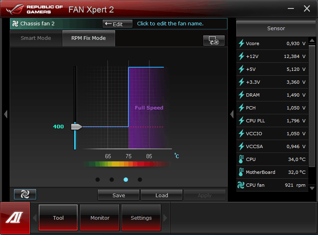The image size is (318, 235).
Task: Select the active third fan page dot
Action: 126,179
